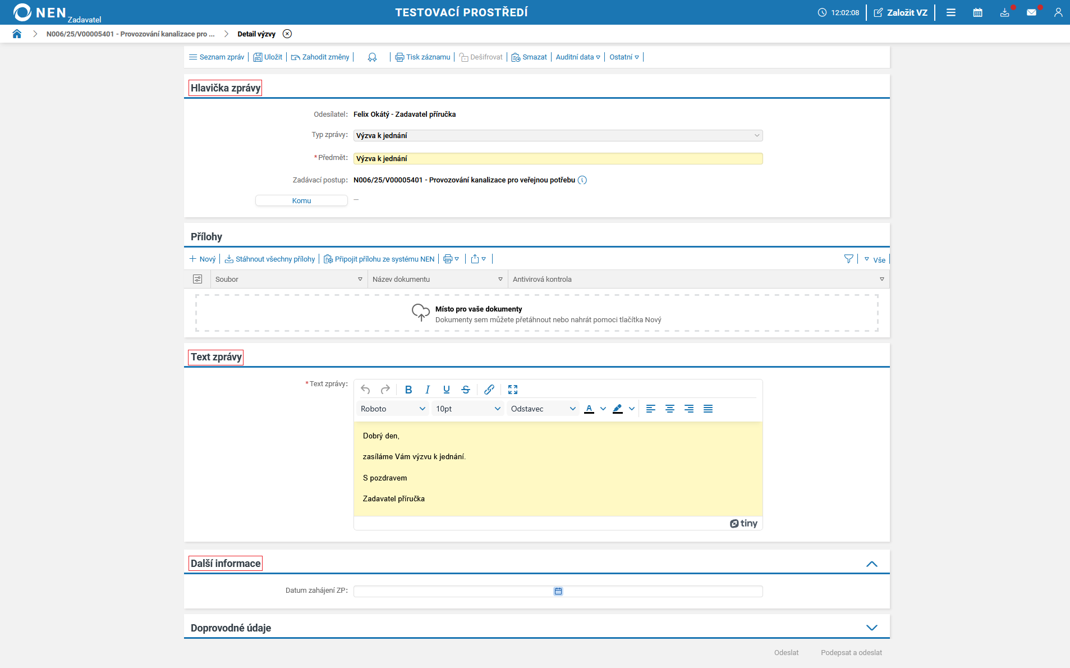Open the Název dokumentu column filter arrow
This screenshot has width=1070, height=668.
click(500, 279)
